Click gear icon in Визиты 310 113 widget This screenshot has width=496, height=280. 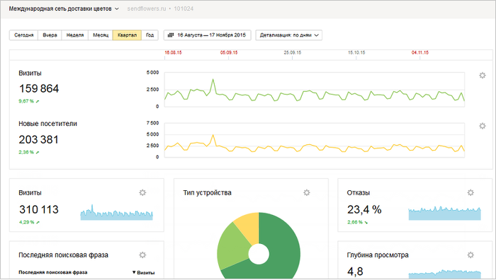(x=142, y=192)
